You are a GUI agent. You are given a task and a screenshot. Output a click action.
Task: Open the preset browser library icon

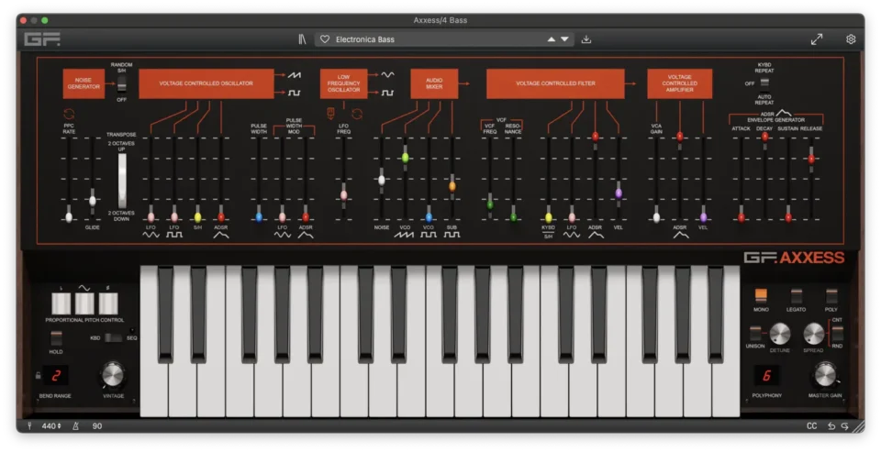click(x=302, y=39)
